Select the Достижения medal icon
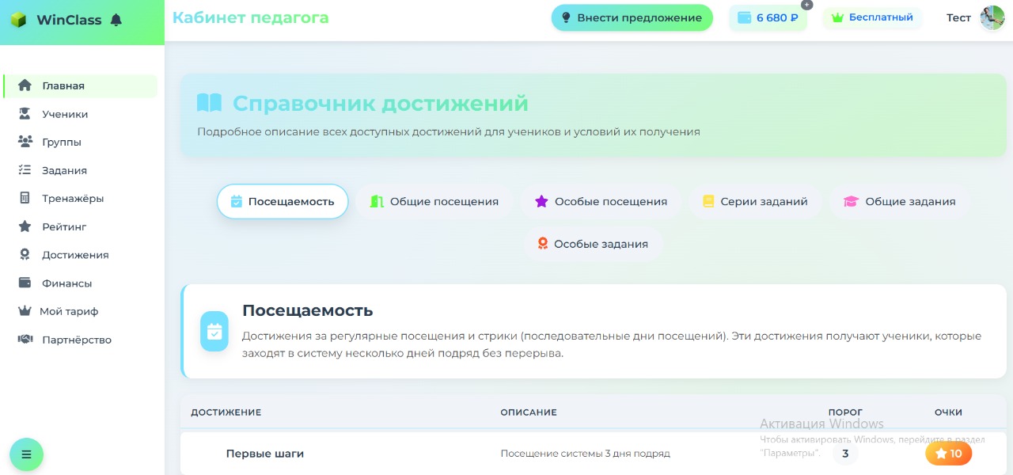The image size is (1013, 475). click(x=25, y=254)
